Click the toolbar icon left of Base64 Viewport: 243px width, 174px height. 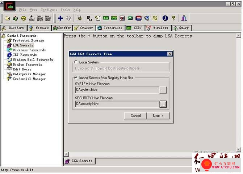(x=79, y=18)
